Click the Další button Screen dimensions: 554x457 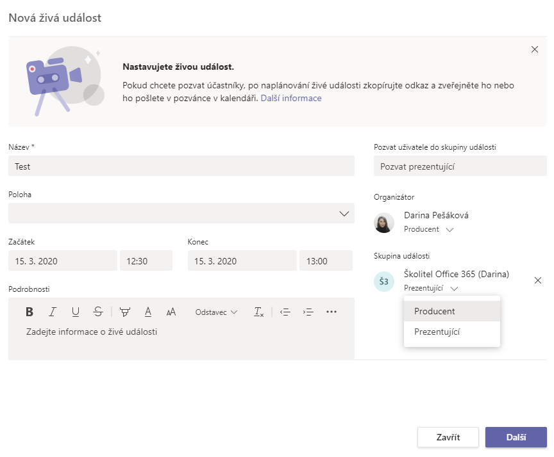point(516,437)
